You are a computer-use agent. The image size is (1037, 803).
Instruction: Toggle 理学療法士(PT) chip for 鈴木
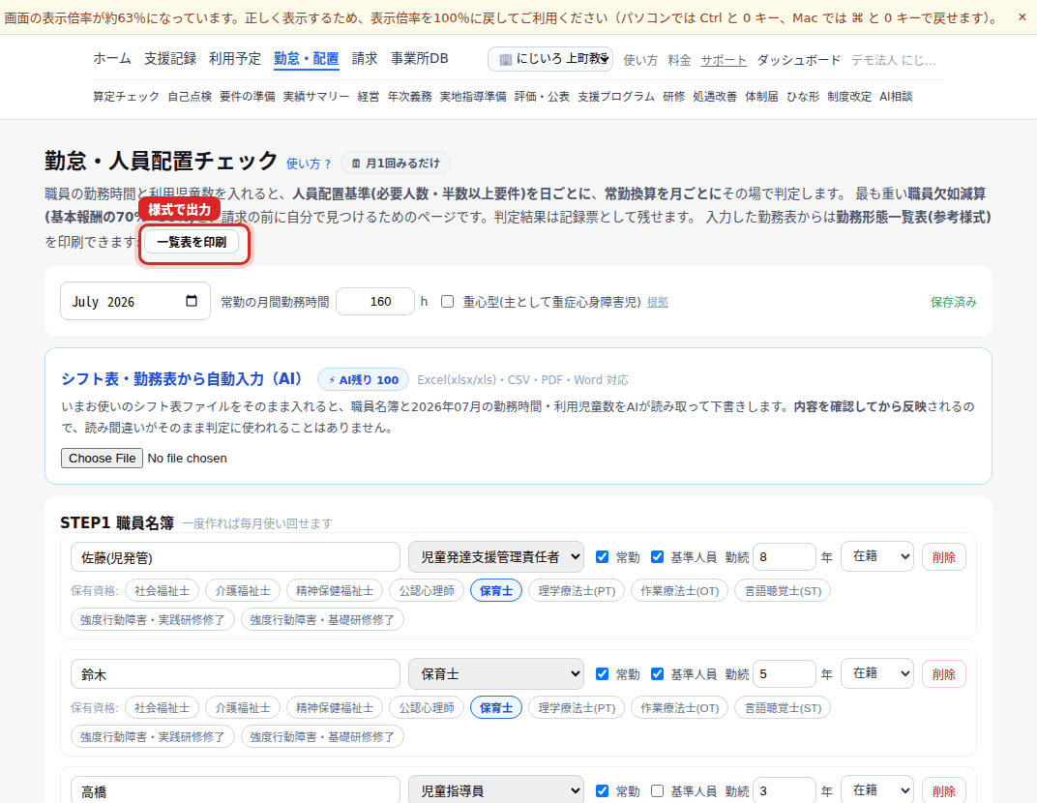(577, 708)
